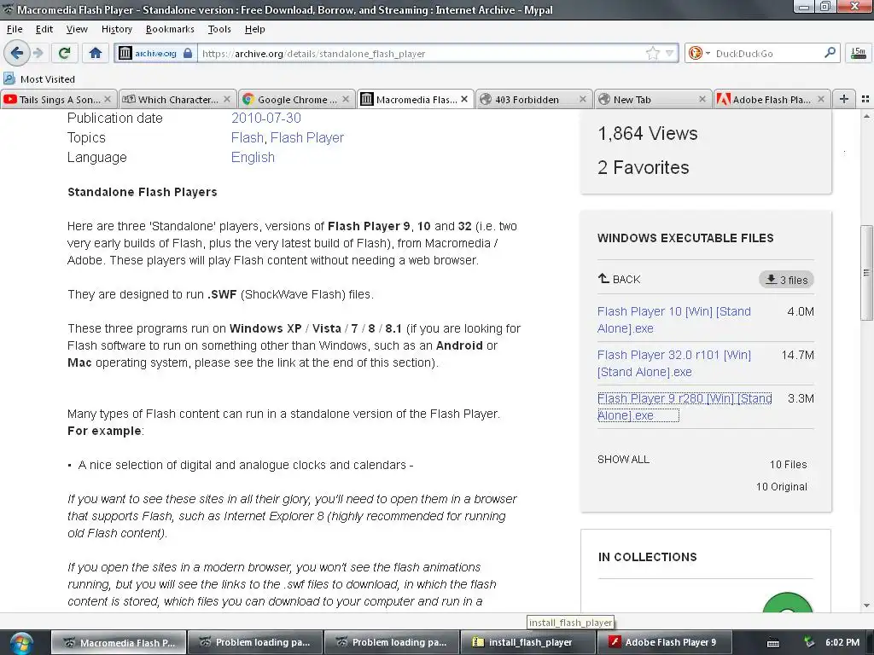Click the archive.org site identity icon

[155, 54]
